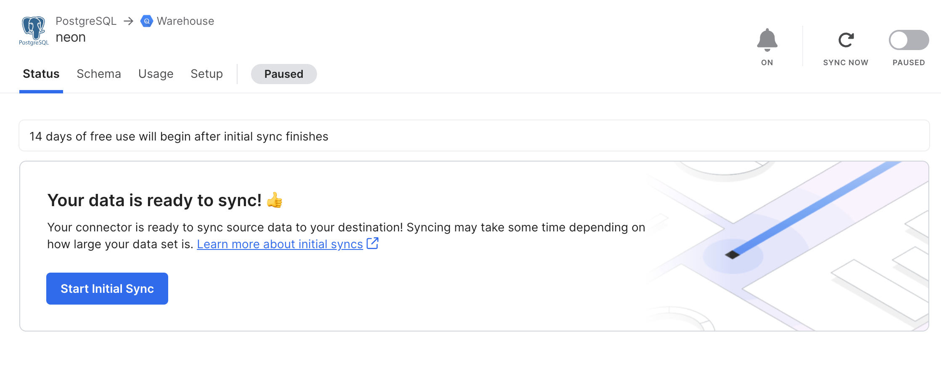
Task: Click the notifications bell icon
Action: [767, 40]
